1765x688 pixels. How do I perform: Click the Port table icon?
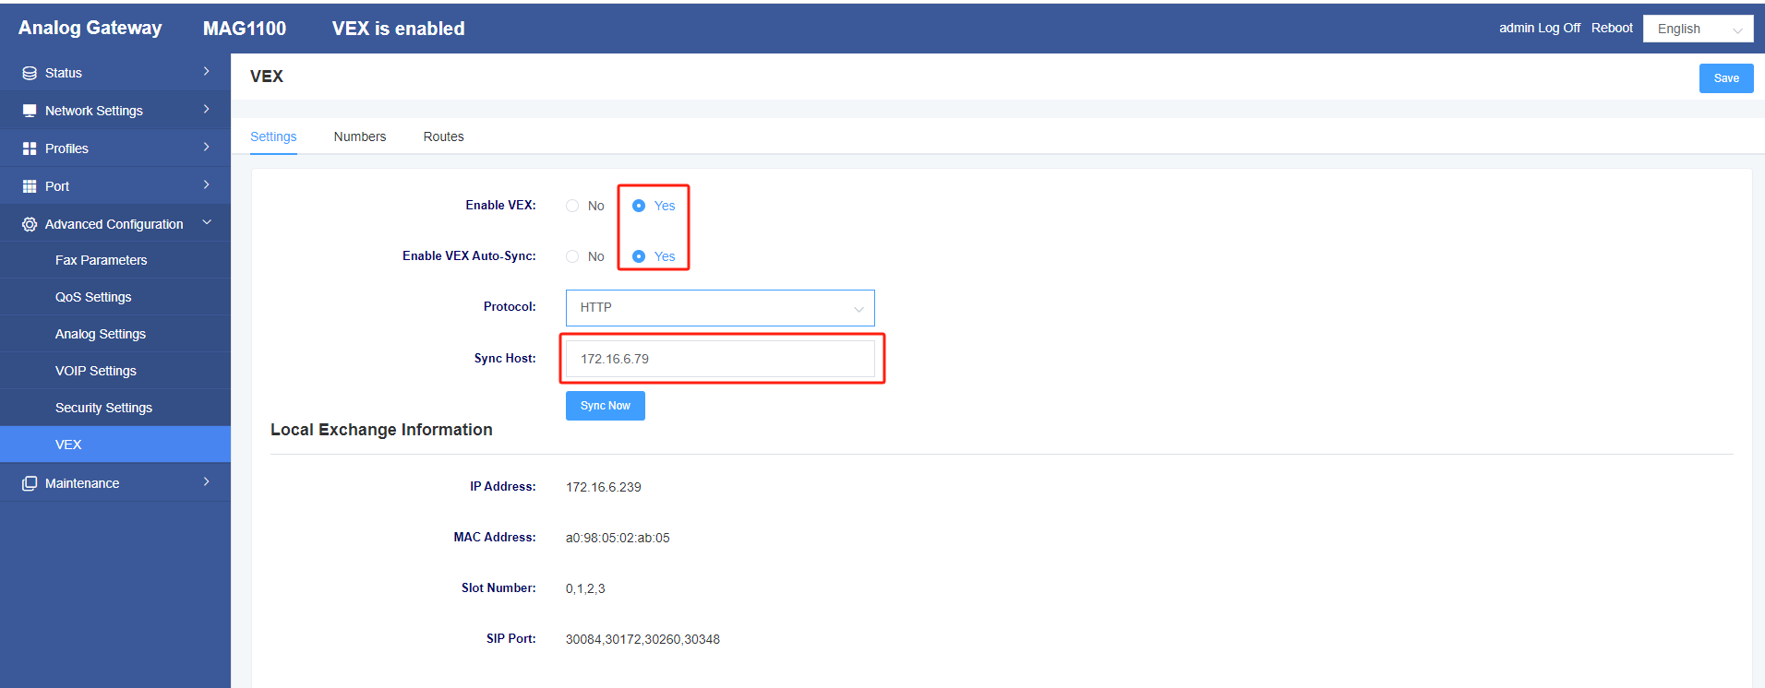tap(30, 186)
